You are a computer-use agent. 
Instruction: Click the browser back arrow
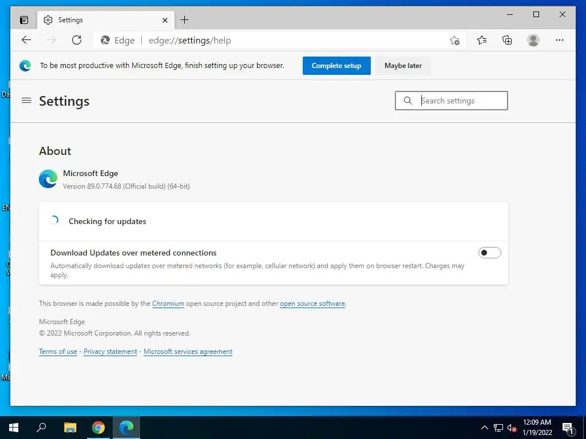tap(26, 40)
